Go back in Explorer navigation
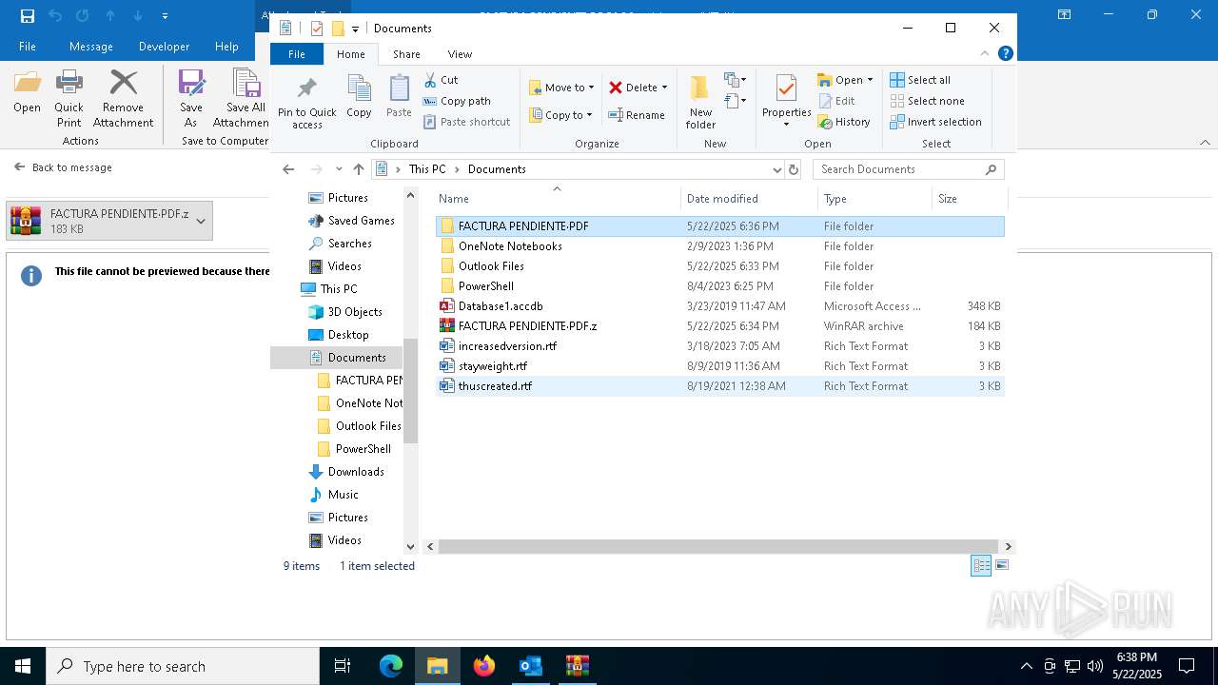The image size is (1218, 685). pos(289,169)
